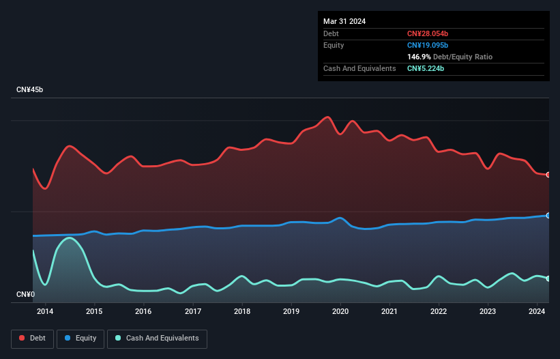Click the 2019 label on the x-axis
Image resolution: width=560 pixels, height=359 pixels.
291,312
